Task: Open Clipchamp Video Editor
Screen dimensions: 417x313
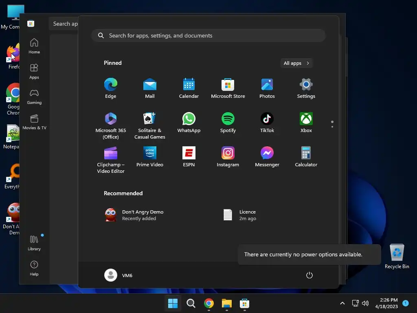Action: (x=111, y=160)
